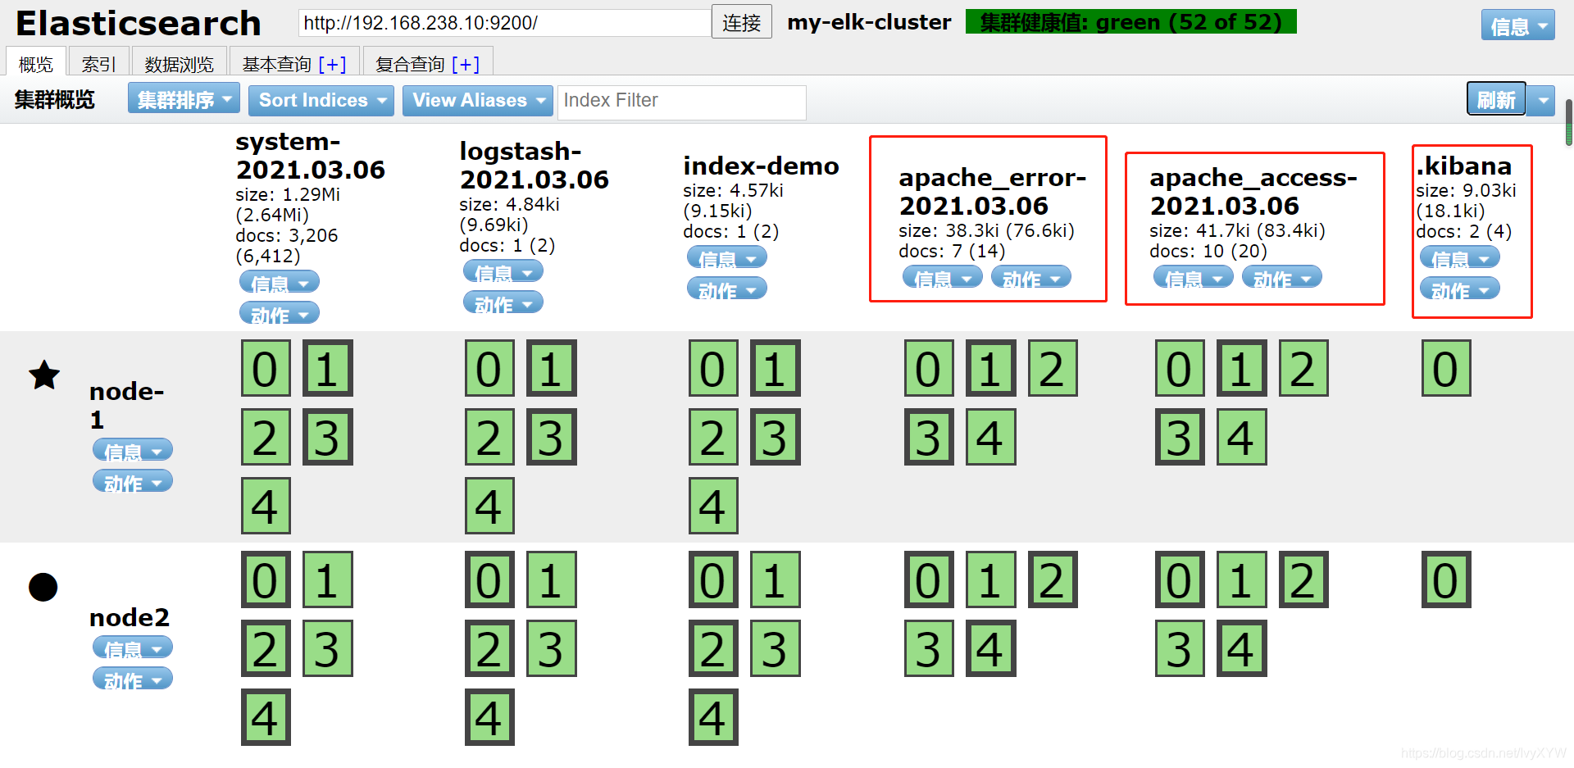Select shard 3 of index-demo on node2
The width and height of the screenshot is (1574, 768).
(776, 648)
